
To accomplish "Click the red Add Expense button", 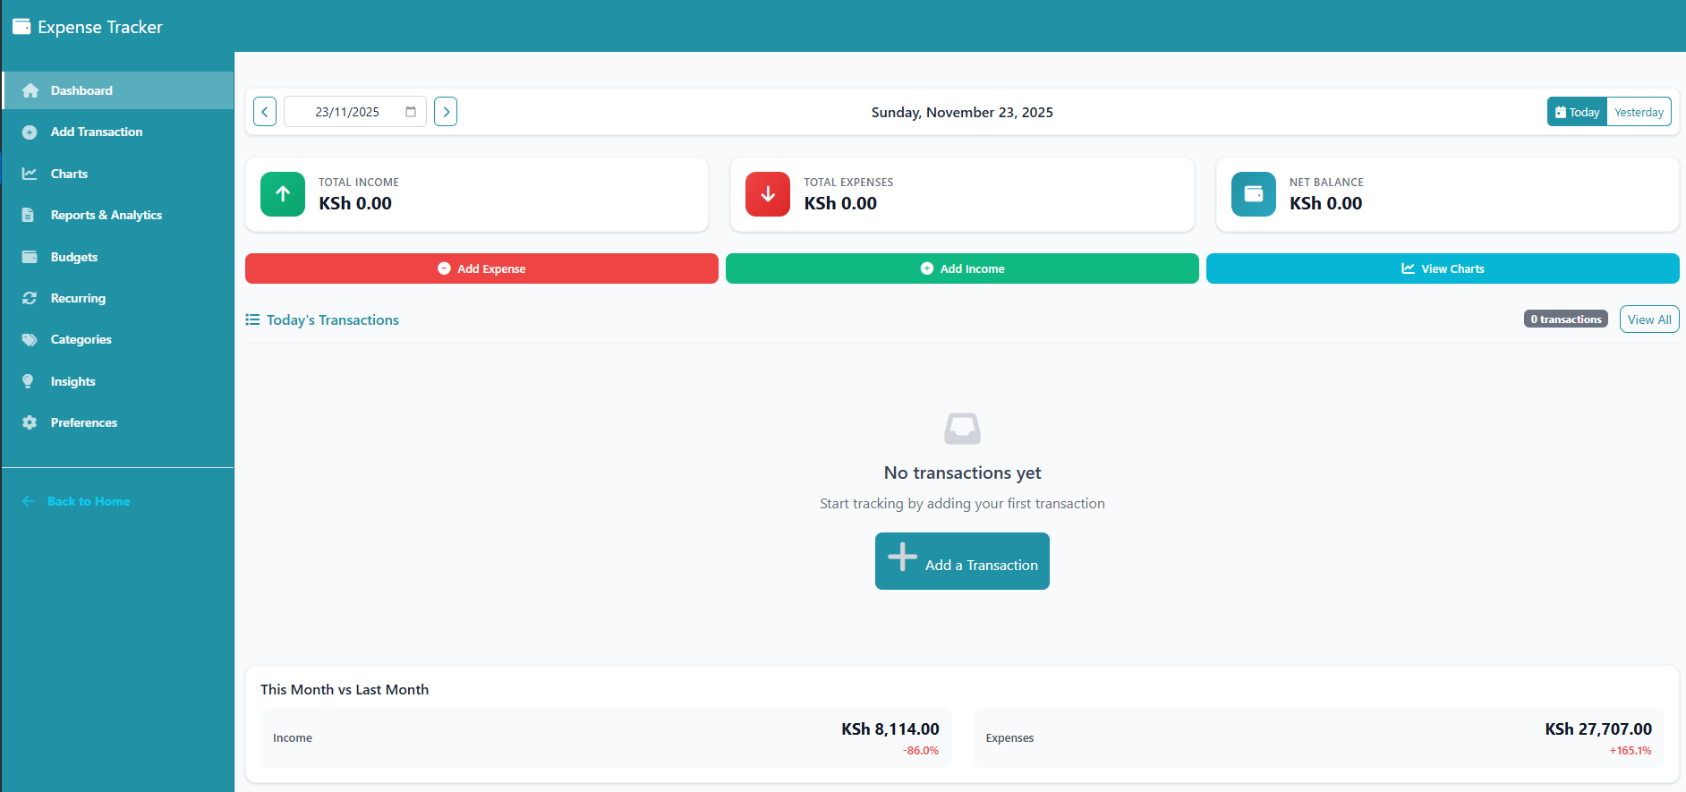I will tap(481, 268).
